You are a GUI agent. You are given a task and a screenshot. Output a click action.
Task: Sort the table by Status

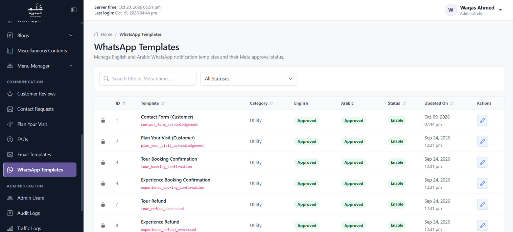(404, 103)
